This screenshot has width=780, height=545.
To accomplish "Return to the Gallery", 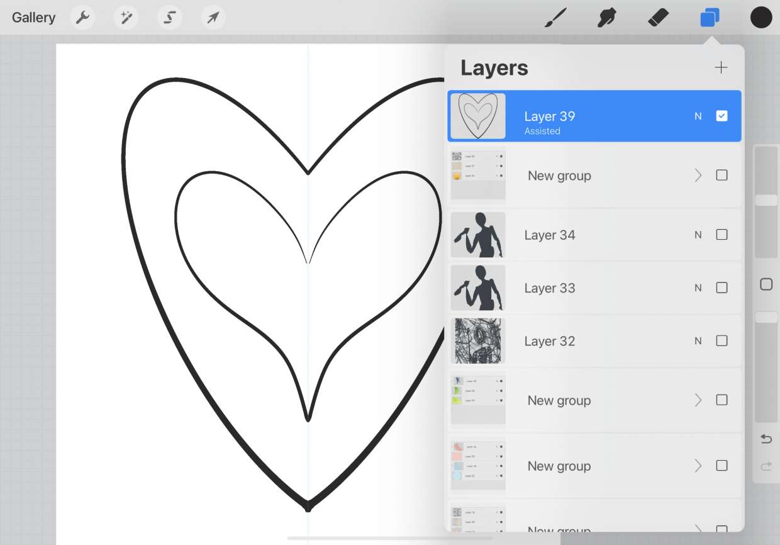I will click(x=33, y=18).
